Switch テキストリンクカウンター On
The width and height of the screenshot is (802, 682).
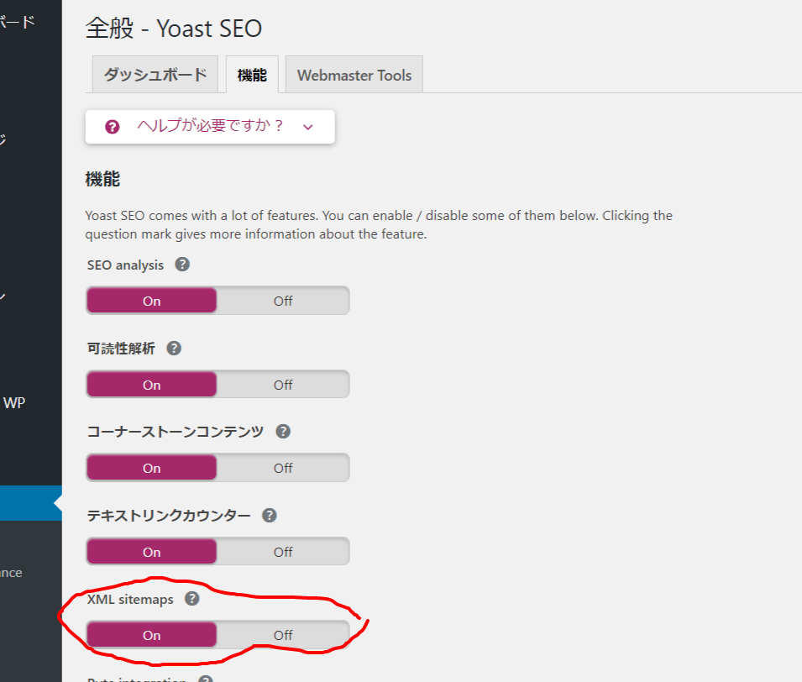click(151, 552)
